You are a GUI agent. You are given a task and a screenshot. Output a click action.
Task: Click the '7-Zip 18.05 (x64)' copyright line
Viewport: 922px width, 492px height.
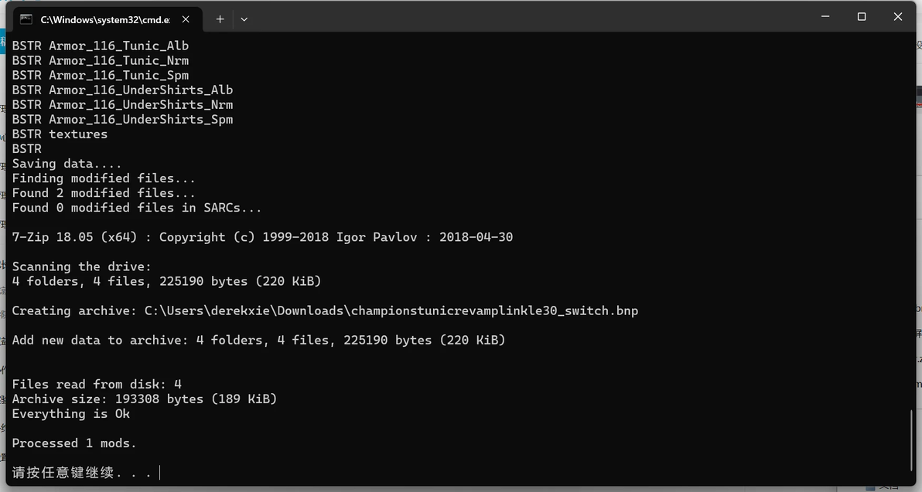pyautogui.click(x=262, y=237)
